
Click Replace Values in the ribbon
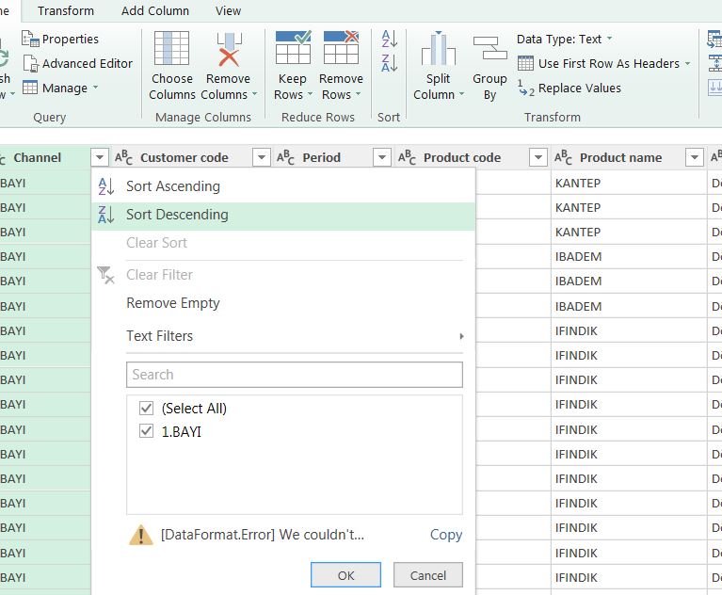point(570,88)
